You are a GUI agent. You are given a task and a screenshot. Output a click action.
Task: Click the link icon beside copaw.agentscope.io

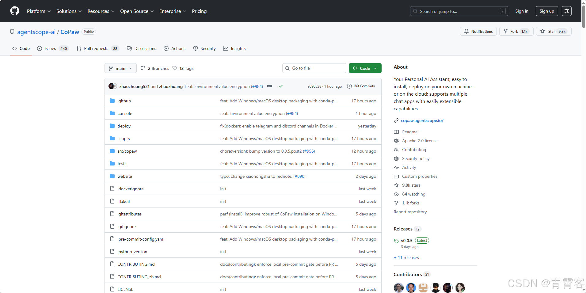click(x=396, y=121)
